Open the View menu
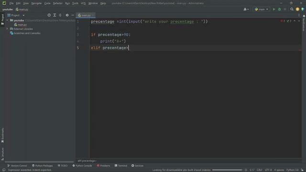306x172 pixels. tap(26, 3)
